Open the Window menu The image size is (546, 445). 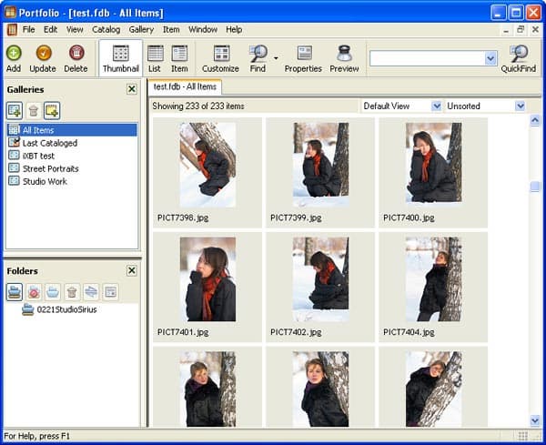coord(203,30)
